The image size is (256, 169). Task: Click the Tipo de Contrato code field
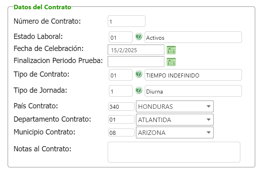pos(121,75)
